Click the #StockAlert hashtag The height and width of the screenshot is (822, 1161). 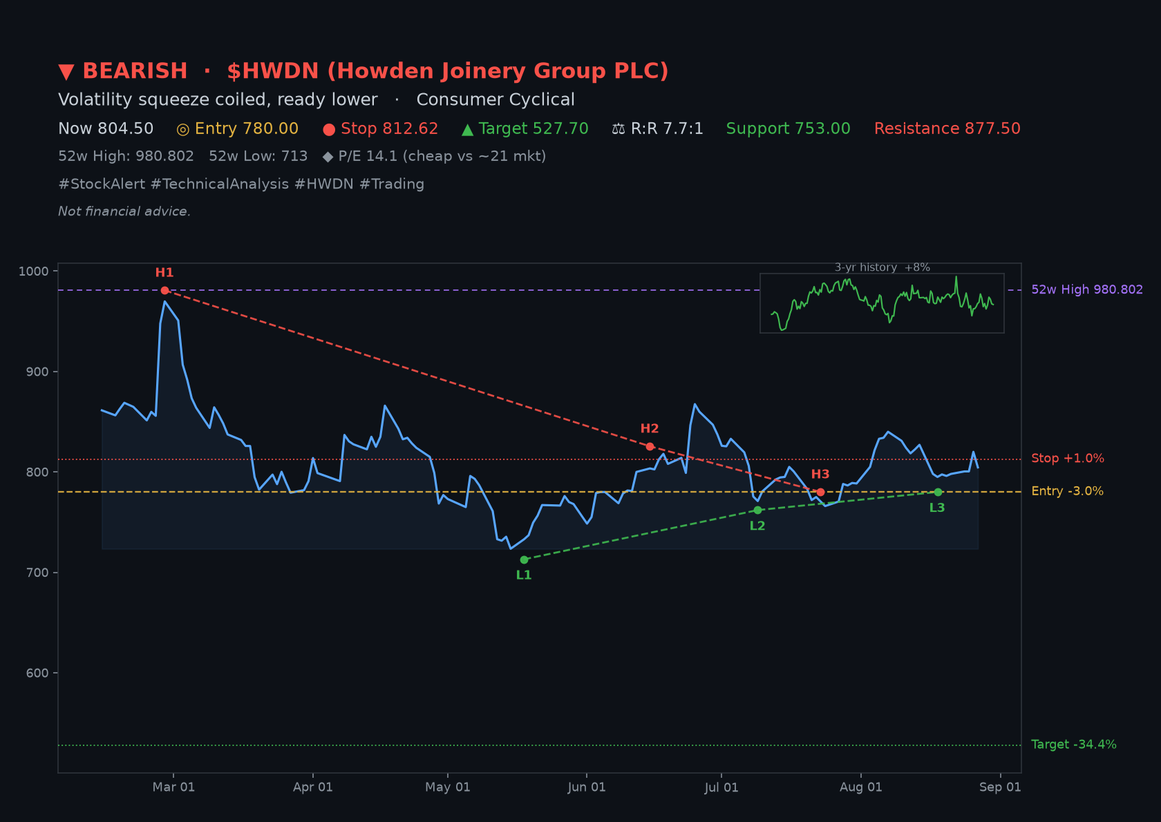point(102,184)
